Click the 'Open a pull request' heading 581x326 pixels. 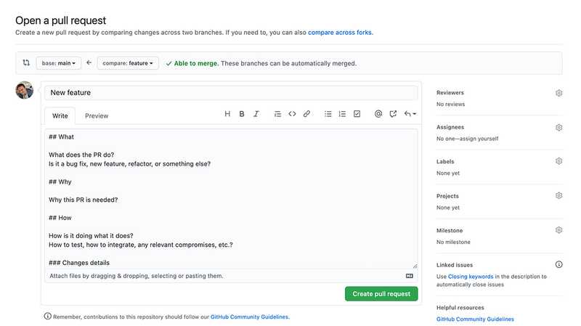[60, 20]
